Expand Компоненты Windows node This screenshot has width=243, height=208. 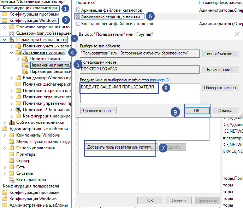point(5,135)
